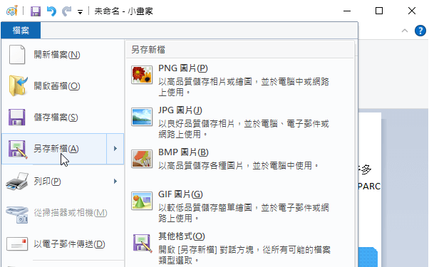Viewport: 429px width, 267px height.
Task: Click the Paint app icon in title bar
Action: (x=12, y=11)
